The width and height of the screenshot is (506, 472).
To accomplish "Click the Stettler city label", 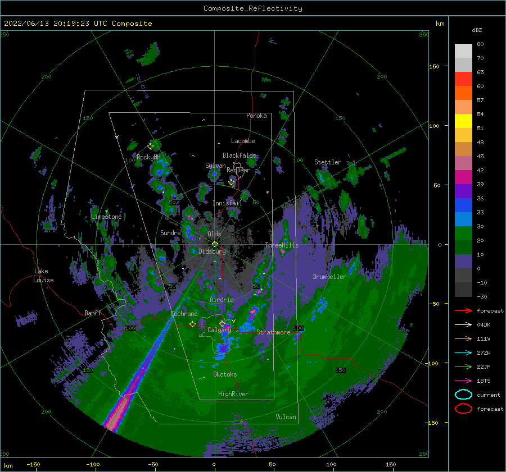I will (328, 162).
